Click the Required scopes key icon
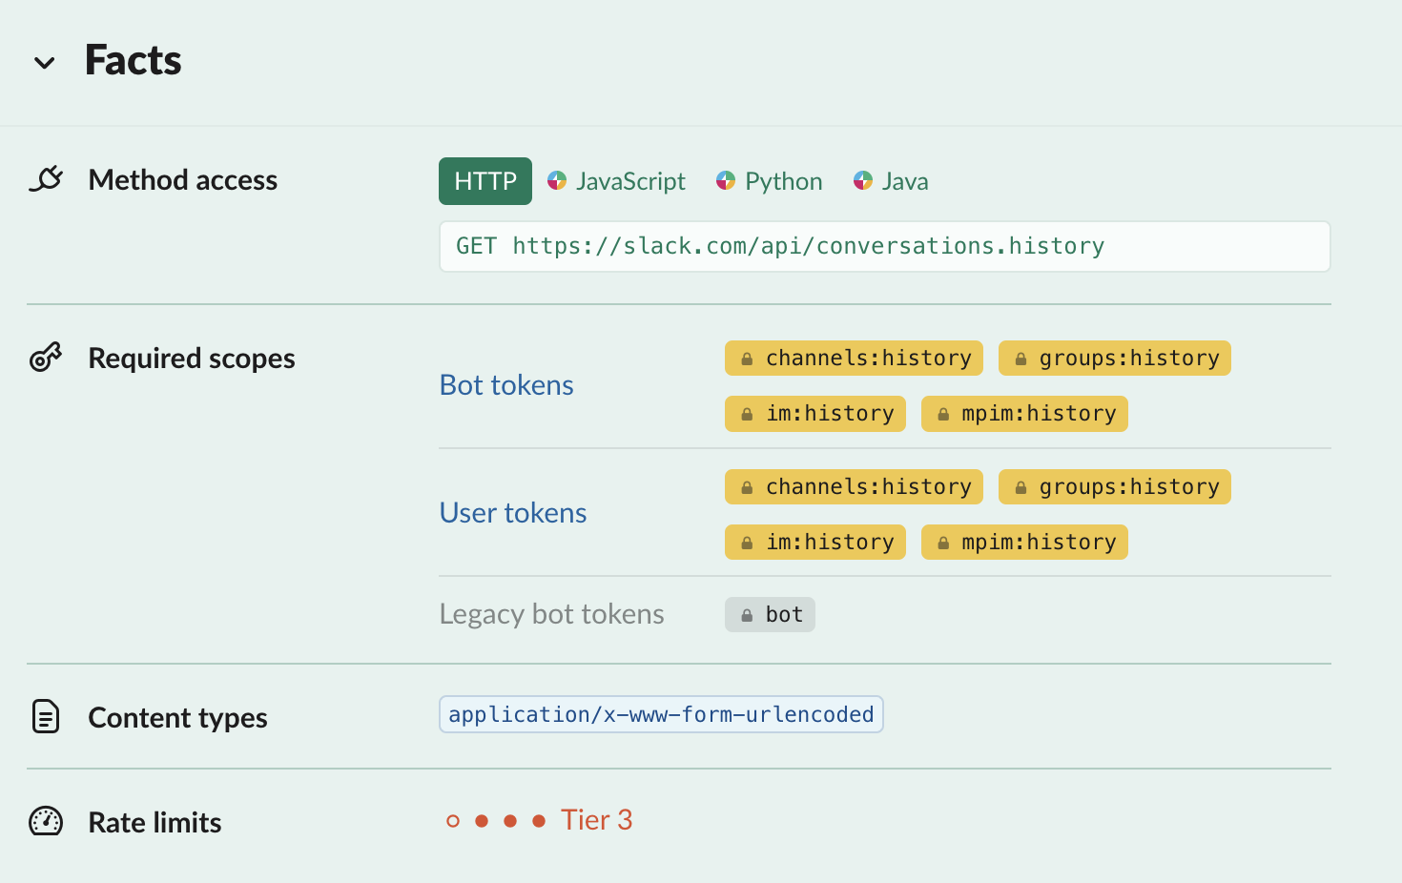Screen dimensions: 1402x883 (46, 358)
